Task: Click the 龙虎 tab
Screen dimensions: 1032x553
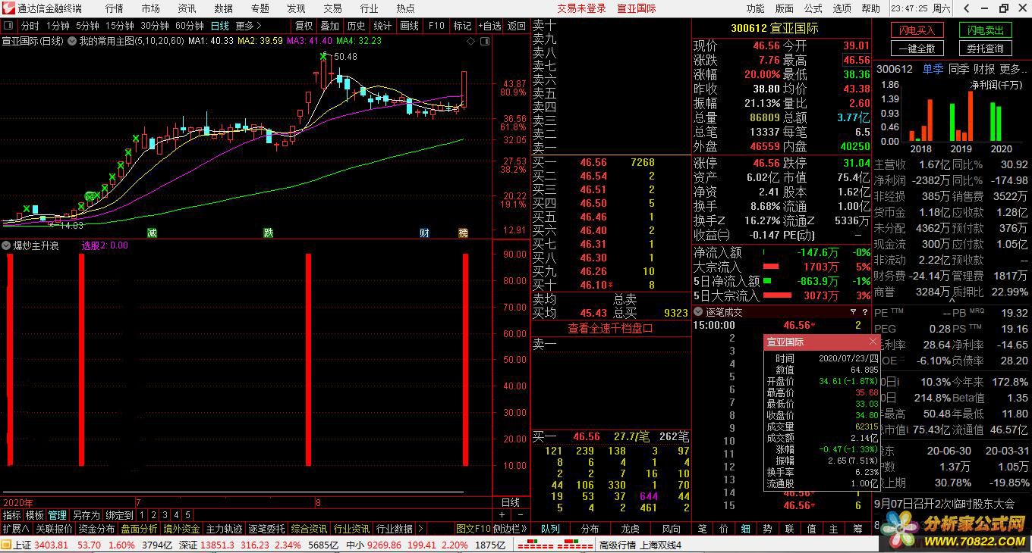Action: tap(631, 529)
